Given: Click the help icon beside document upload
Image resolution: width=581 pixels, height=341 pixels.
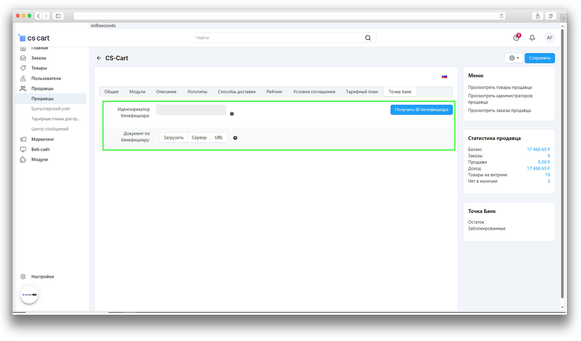Looking at the screenshot, I should pos(235,138).
